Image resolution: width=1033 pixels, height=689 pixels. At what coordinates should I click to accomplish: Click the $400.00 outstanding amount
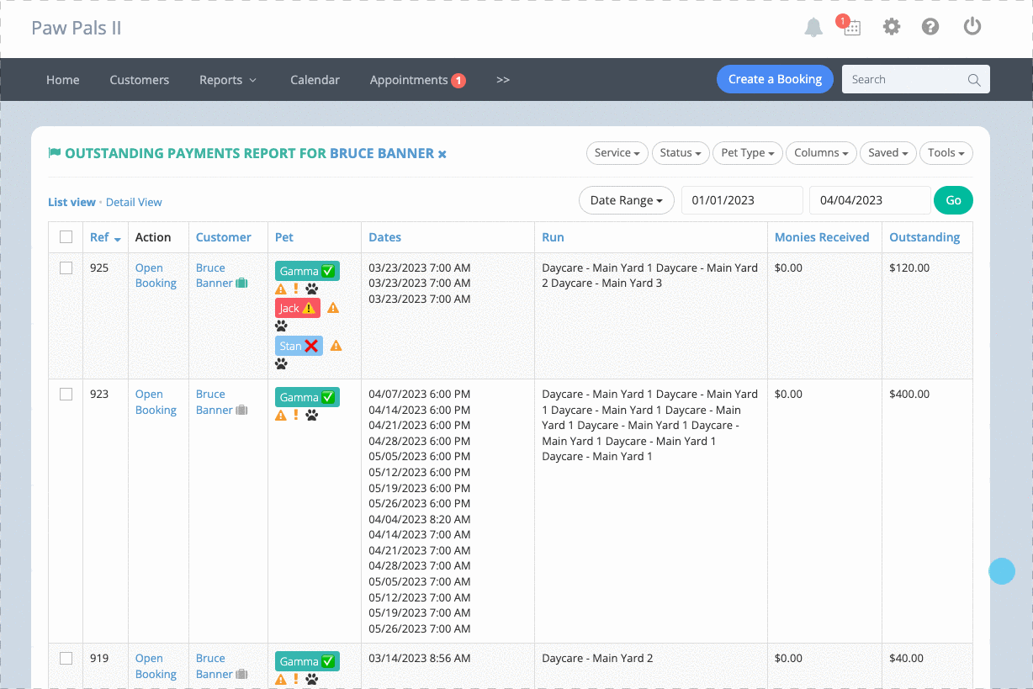click(x=909, y=394)
